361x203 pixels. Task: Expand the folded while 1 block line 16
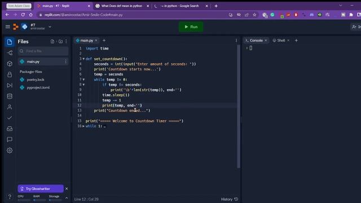[x=83, y=126]
